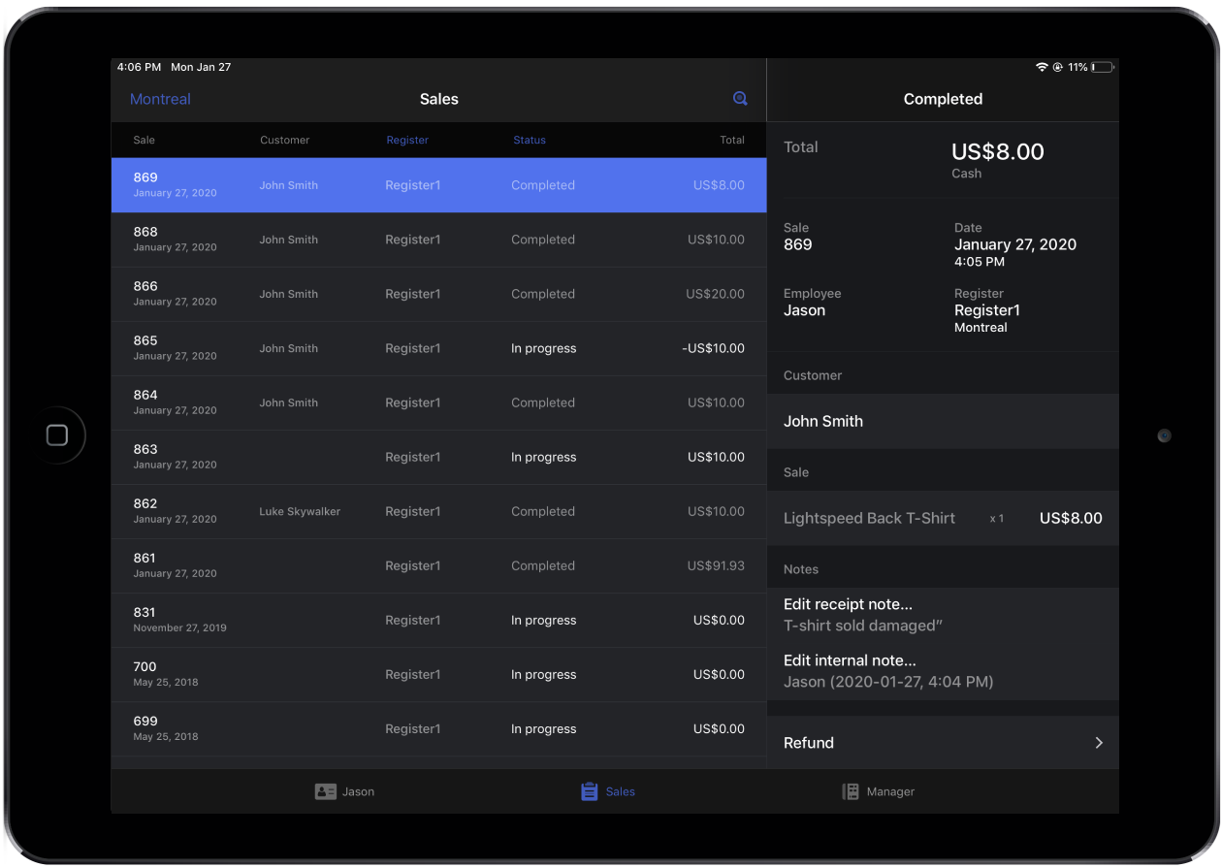Image resolution: width=1222 pixels, height=868 pixels.
Task: Tap the Manager tab icon
Action: 851,791
